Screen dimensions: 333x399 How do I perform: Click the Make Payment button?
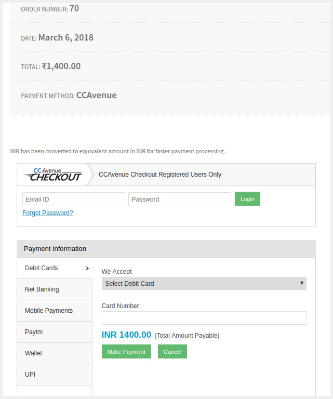pyautogui.click(x=126, y=351)
